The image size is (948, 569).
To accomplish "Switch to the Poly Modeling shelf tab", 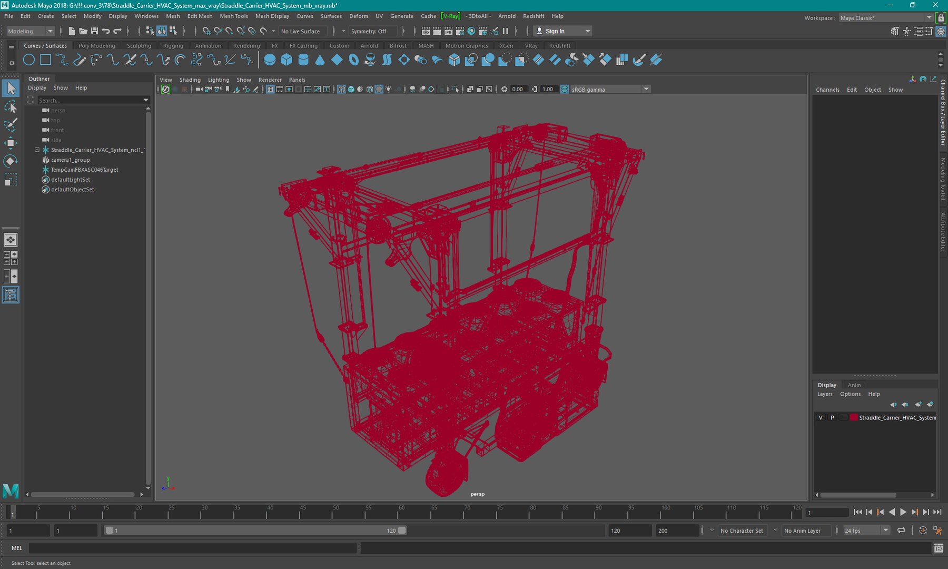I will tap(97, 46).
